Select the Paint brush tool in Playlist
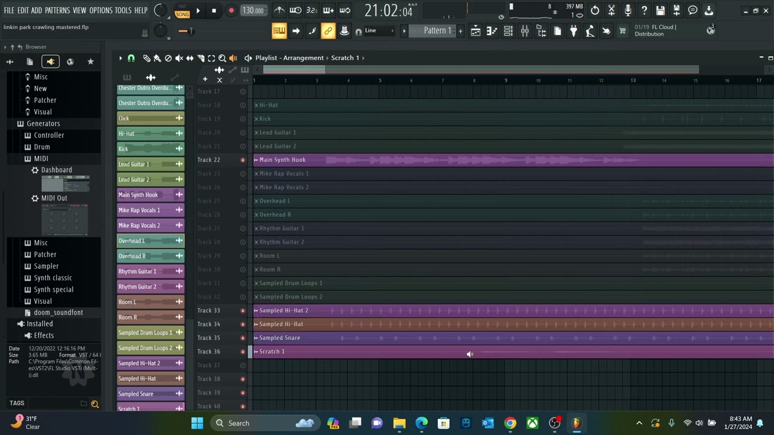The image size is (774, 435). (x=157, y=58)
